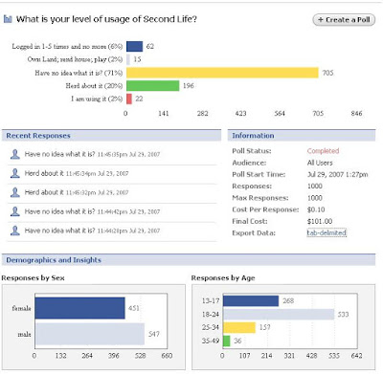Click the 13-17 age bar showing 268
Viewport: 383px width, 374px height.
point(251,300)
